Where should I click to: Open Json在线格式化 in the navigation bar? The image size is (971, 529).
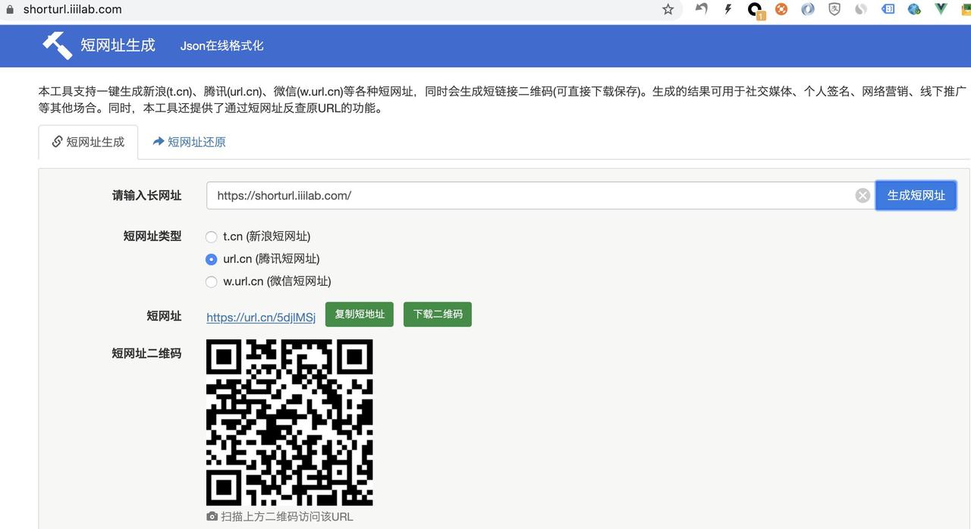tap(222, 45)
